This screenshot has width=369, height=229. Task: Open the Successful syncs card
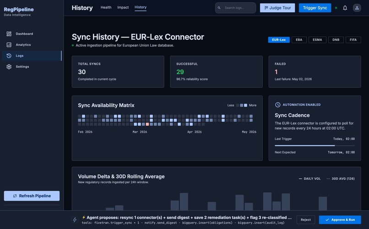coord(216,72)
